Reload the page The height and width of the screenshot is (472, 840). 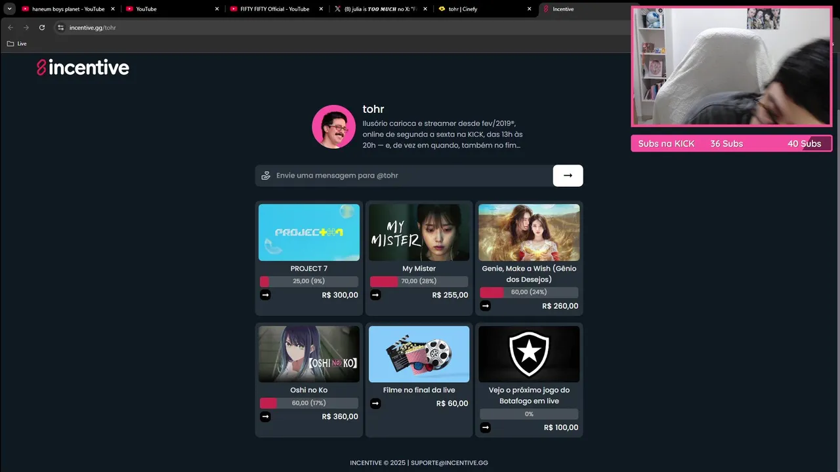(42, 28)
